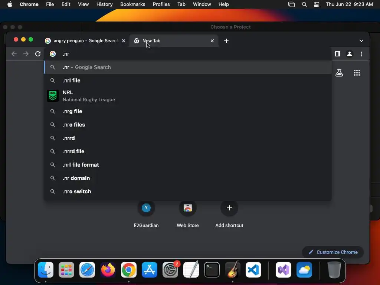Select the '.nro files' suggestion
The image size is (380, 285).
pyautogui.click(x=187, y=125)
